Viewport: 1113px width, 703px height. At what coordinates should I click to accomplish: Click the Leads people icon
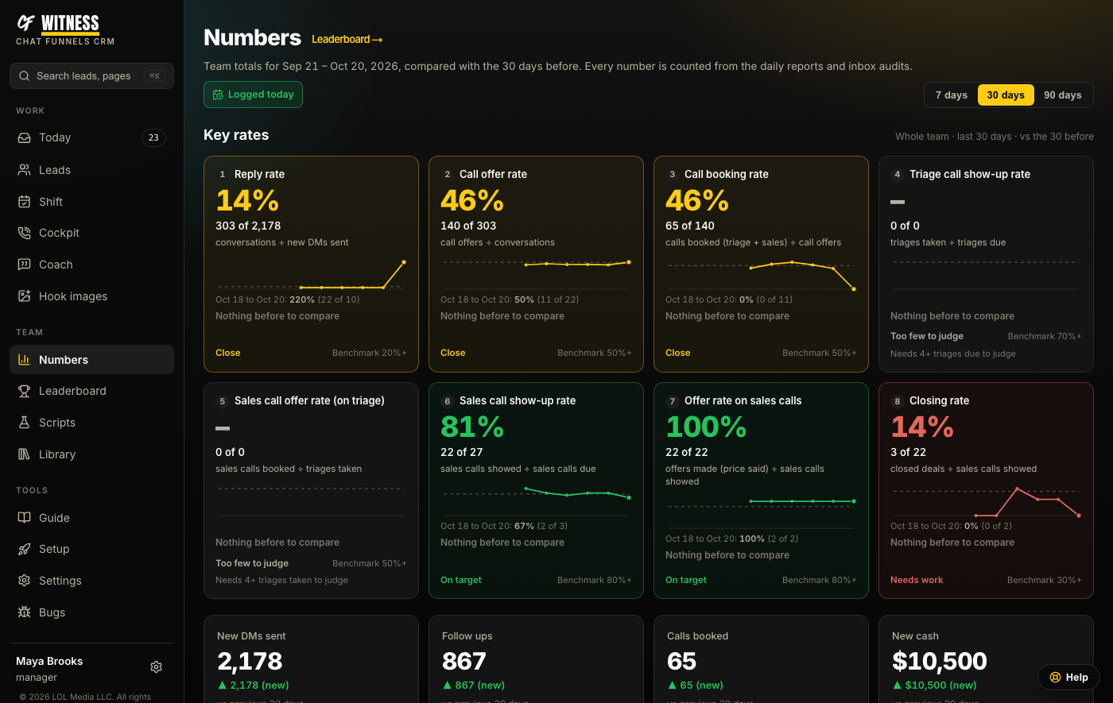(24, 170)
